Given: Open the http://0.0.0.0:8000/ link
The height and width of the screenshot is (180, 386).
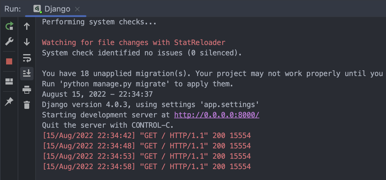Looking at the screenshot, I should click(x=216, y=115).
